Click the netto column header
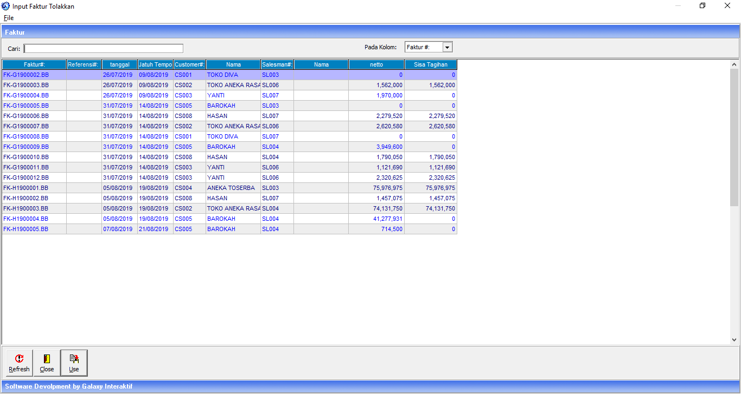The image size is (741, 394). pyautogui.click(x=376, y=65)
